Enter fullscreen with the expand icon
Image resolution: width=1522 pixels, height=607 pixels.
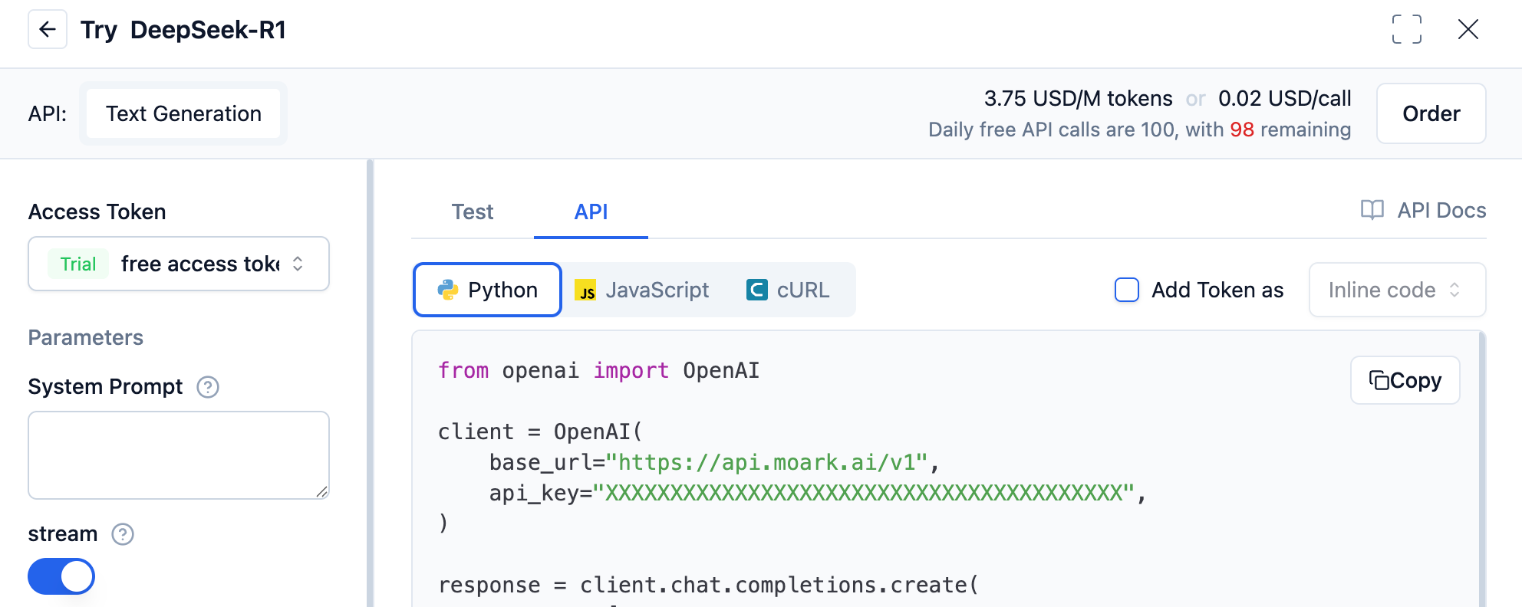point(1406,30)
